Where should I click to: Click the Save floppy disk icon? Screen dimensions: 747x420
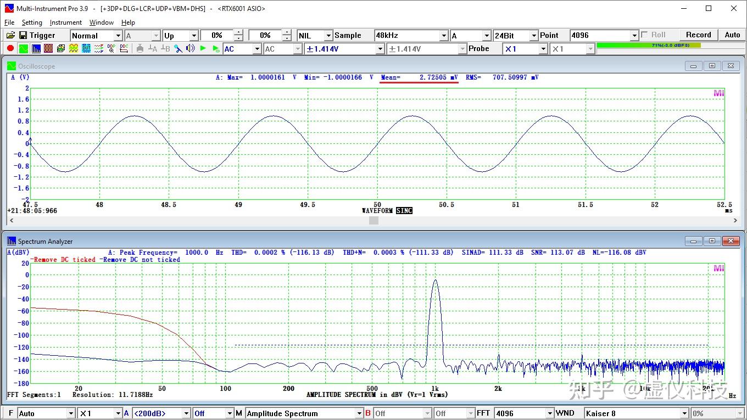[23, 35]
